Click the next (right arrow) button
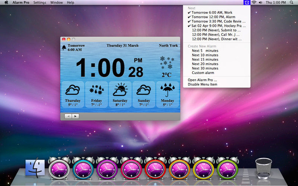 coord(76,116)
